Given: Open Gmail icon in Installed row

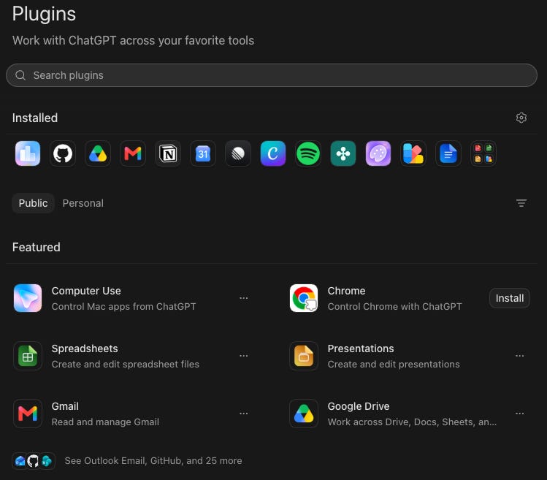Looking at the screenshot, I should (133, 153).
